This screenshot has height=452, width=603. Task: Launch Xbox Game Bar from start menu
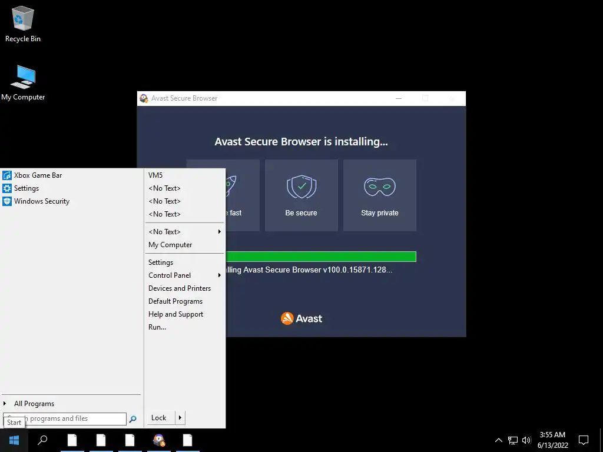click(x=38, y=175)
